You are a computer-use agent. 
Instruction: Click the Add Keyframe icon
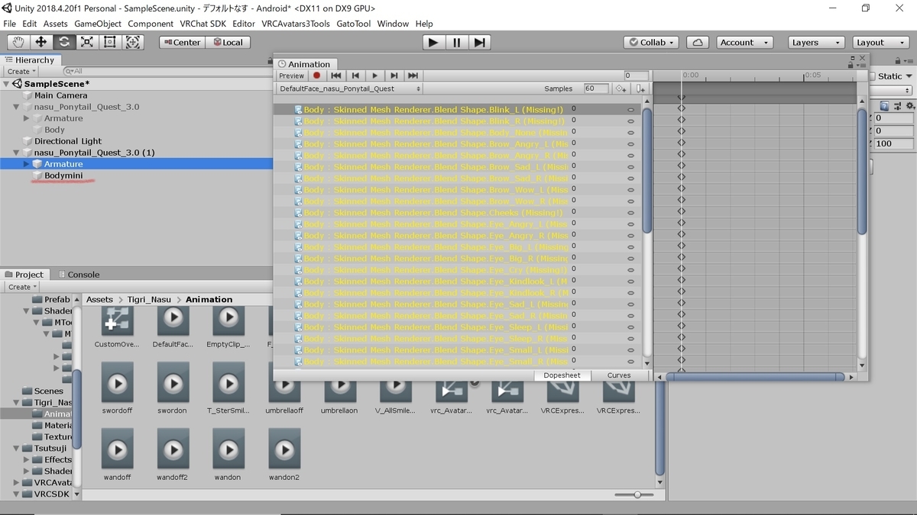[x=621, y=89]
